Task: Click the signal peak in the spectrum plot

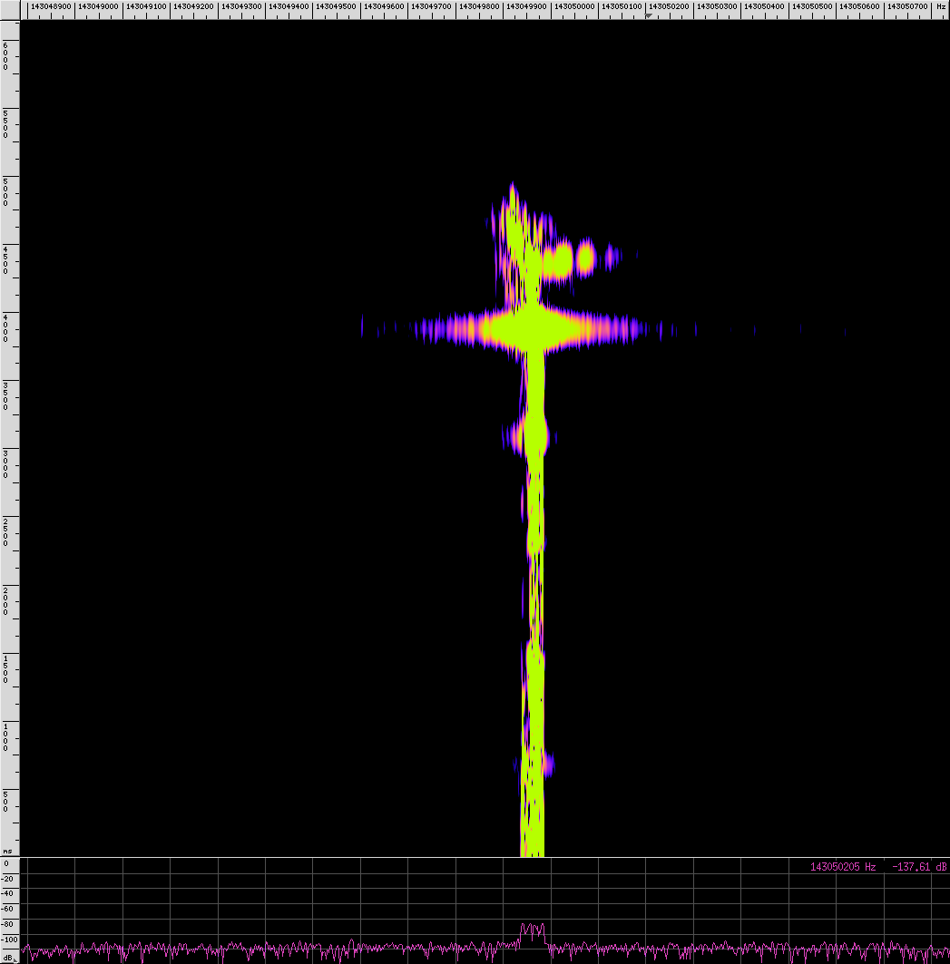Action: click(x=533, y=928)
